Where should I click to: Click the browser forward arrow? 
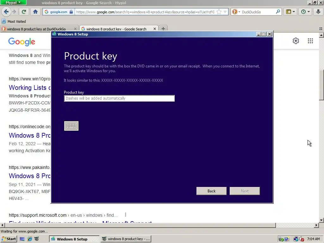click(14, 12)
